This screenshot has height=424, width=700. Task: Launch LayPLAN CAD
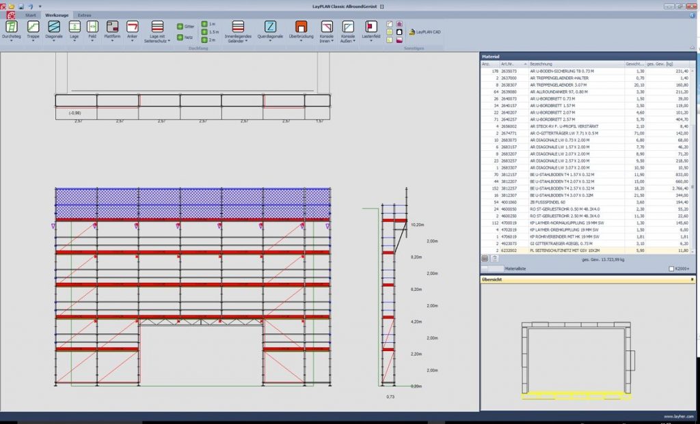pyautogui.click(x=425, y=32)
